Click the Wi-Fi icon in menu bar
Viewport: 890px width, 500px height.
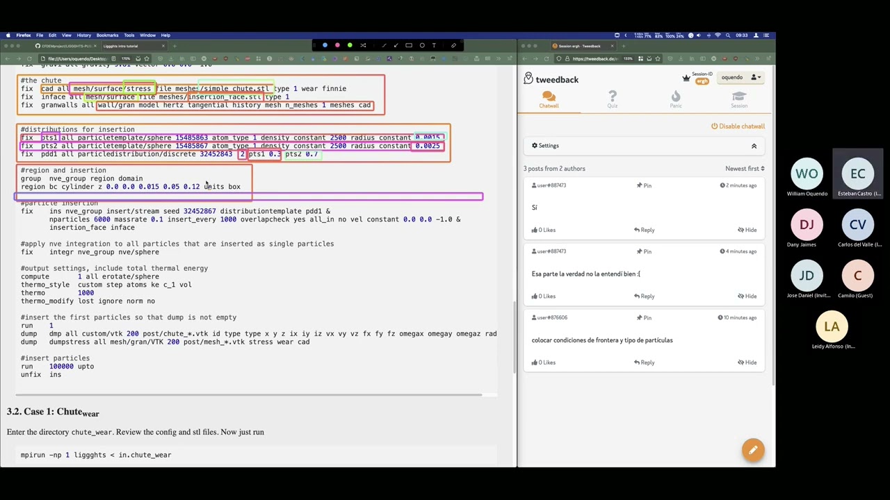click(718, 35)
